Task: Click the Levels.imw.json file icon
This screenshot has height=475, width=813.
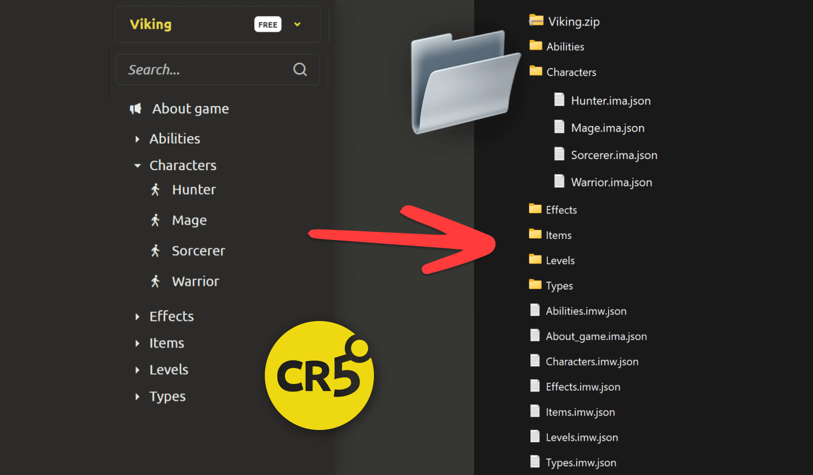Action: pyautogui.click(x=535, y=436)
